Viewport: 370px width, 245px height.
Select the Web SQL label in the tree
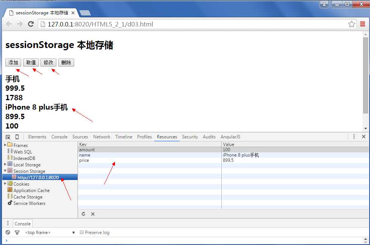tap(23, 152)
